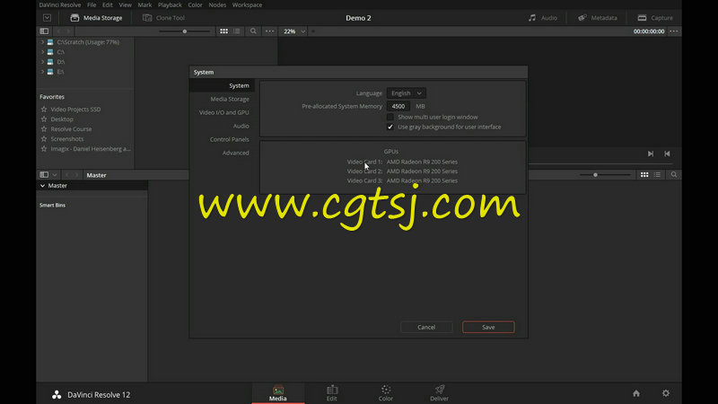Switch media storage to list view
718x404 pixels.
point(237,31)
